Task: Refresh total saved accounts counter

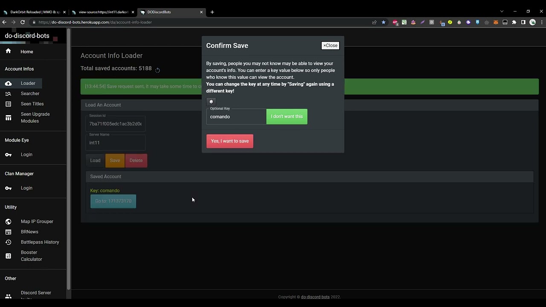Action: click(x=157, y=70)
